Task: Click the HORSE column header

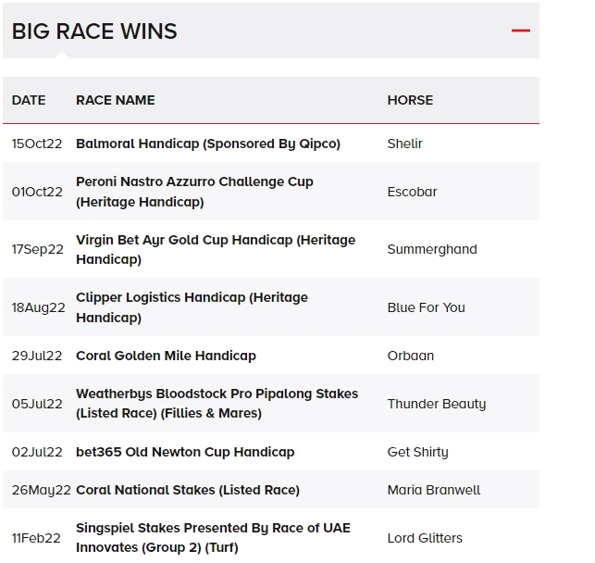Action: click(x=410, y=100)
